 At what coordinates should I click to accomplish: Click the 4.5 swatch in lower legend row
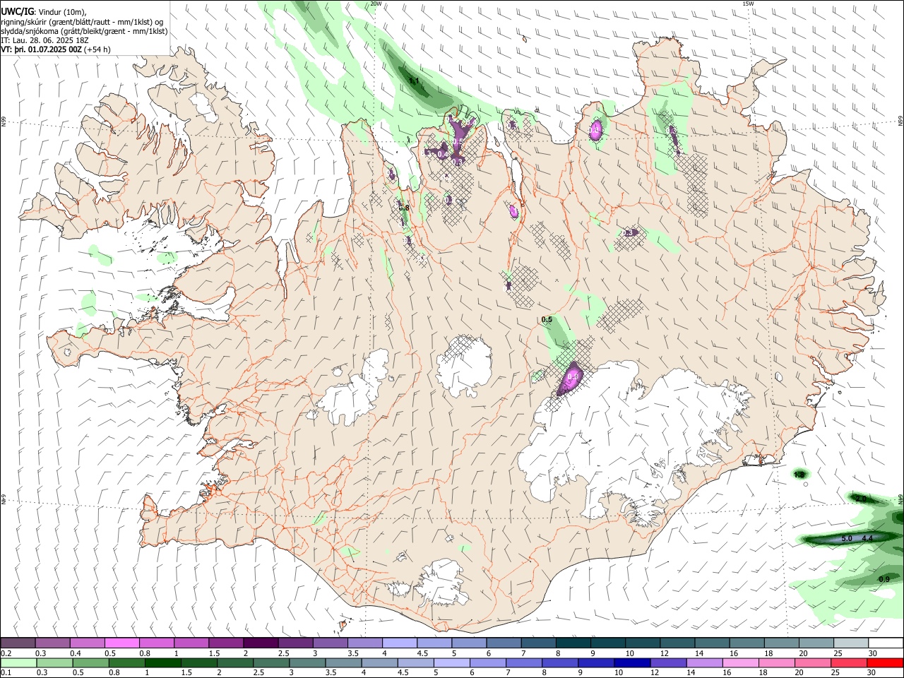click(415, 662)
